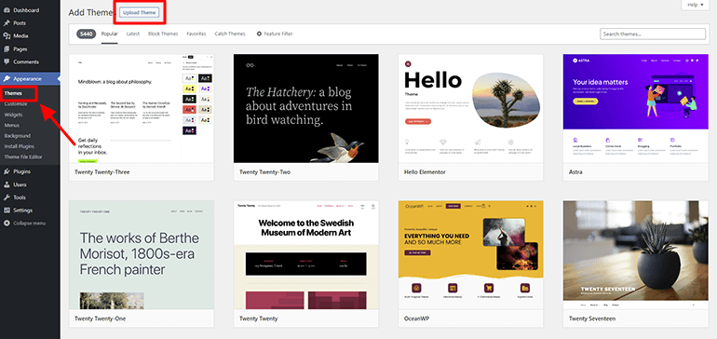
Task: Open the Widgets submenu item
Action: pyautogui.click(x=14, y=115)
